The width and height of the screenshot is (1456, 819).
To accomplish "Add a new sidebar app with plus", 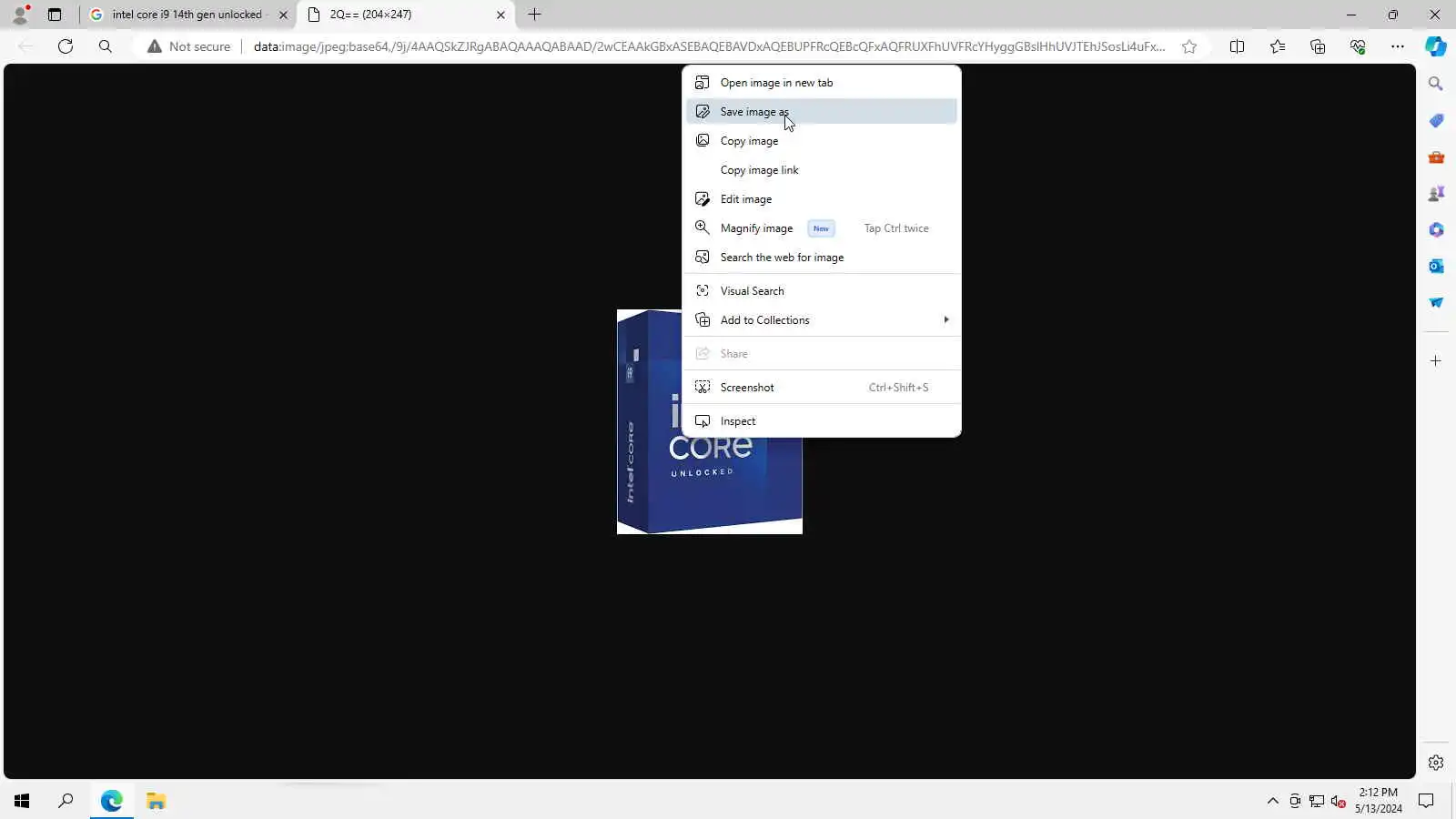I will (1436, 361).
